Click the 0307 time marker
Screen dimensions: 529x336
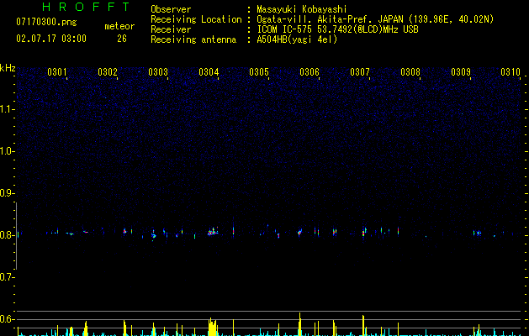pos(360,72)
